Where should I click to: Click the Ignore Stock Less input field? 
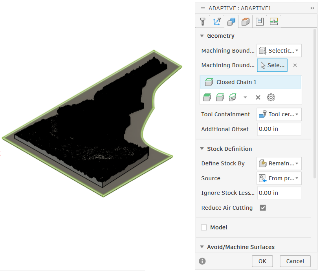tap(279, 193)
